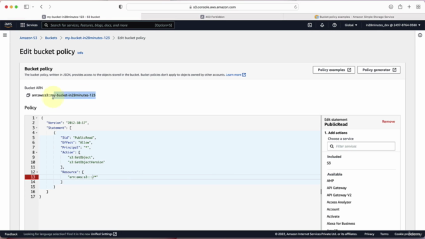Click the search magnifier in the AWS search bar
Image resolution: width=425 pixels, height=239 pixels.
tap(46, 25)
